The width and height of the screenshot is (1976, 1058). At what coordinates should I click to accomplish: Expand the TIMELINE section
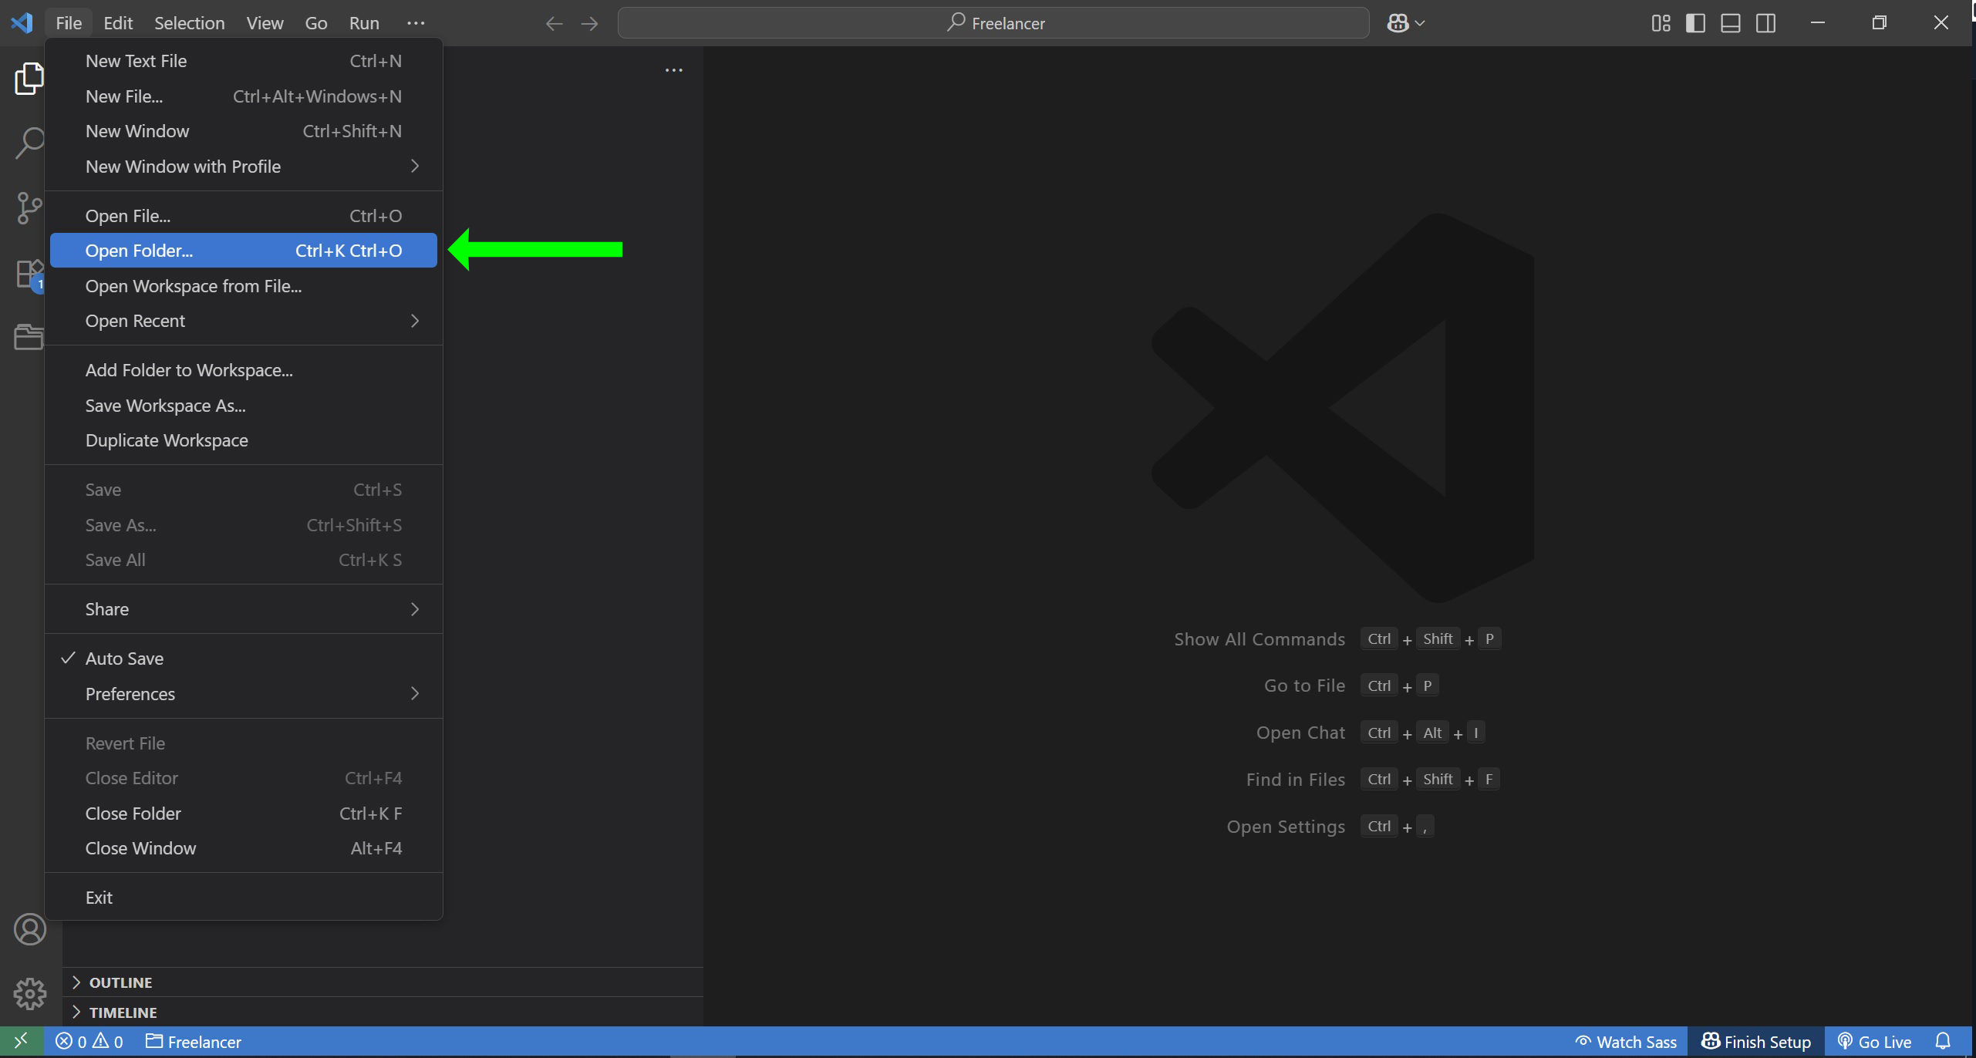click(123, 1013)
